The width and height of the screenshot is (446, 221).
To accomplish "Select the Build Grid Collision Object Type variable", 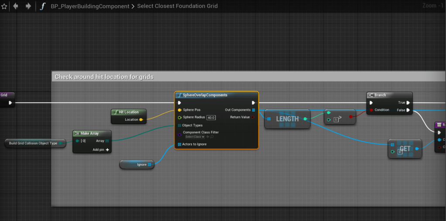I will click(33, 143).
